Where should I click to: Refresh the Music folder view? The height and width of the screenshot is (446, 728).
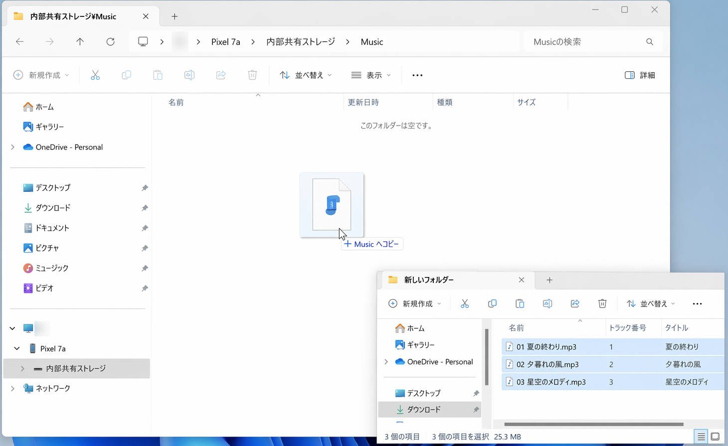[x=110, y=42]
